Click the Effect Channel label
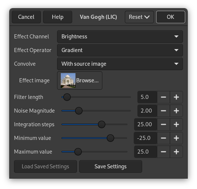The height and width of the screenshot is (189, 197). (31, 37)
